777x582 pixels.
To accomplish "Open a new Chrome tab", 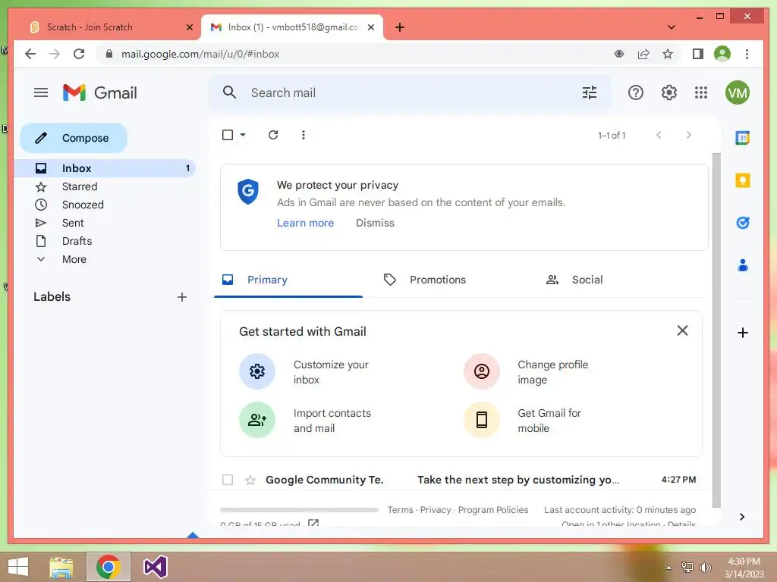I will 399,27.
